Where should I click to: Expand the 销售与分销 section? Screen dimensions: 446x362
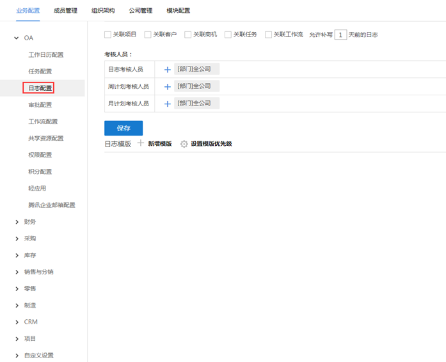coord(17,272)
